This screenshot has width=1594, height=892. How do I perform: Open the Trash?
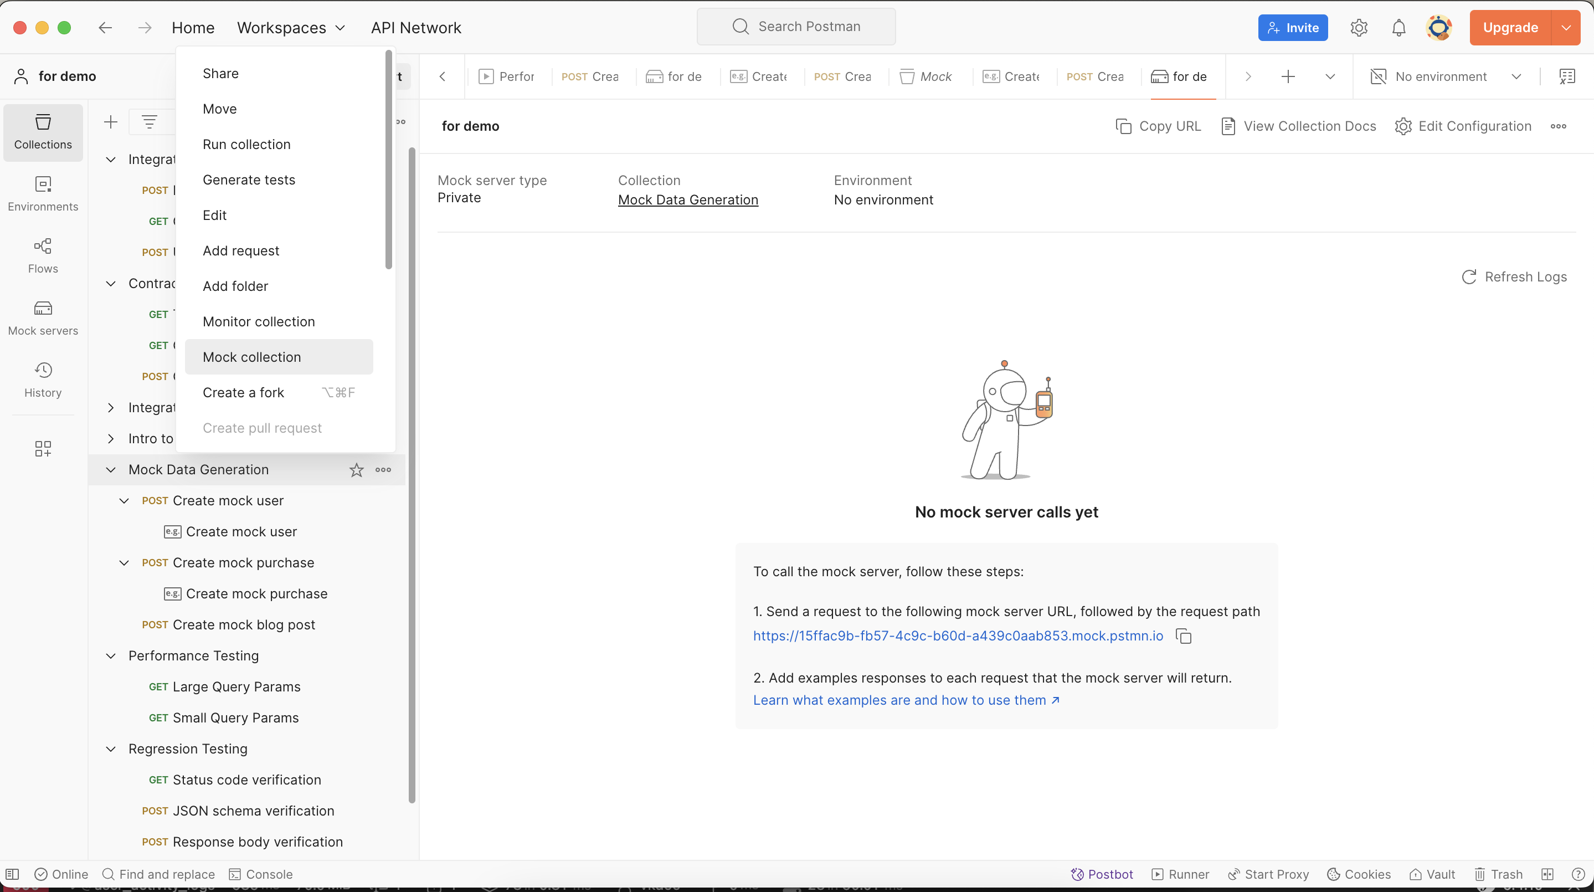(x=1498, y=874)
